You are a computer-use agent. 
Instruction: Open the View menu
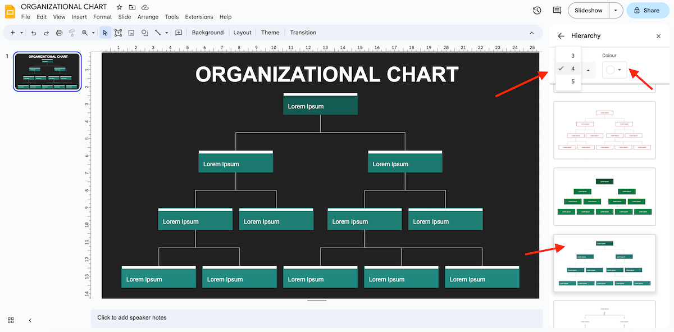pos(60,17)
